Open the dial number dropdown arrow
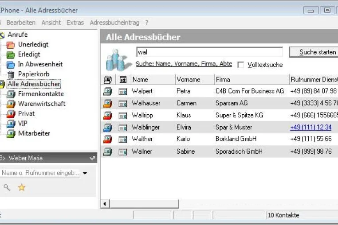The image size is (338, 225). 85,173
